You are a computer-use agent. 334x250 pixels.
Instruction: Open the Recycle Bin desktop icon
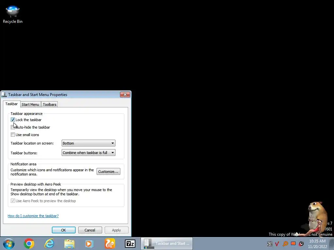[x=13, y=14]
